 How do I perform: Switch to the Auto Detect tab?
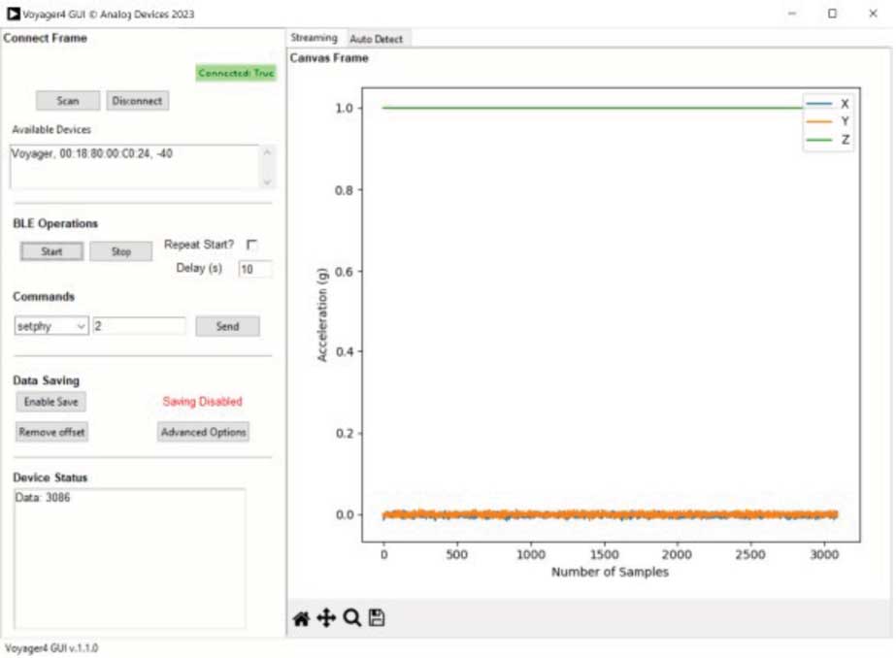coord(377,39)
